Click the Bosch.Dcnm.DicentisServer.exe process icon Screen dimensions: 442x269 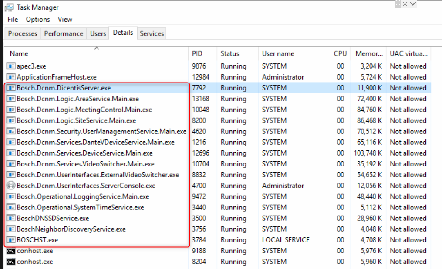[x=11, y=88]
